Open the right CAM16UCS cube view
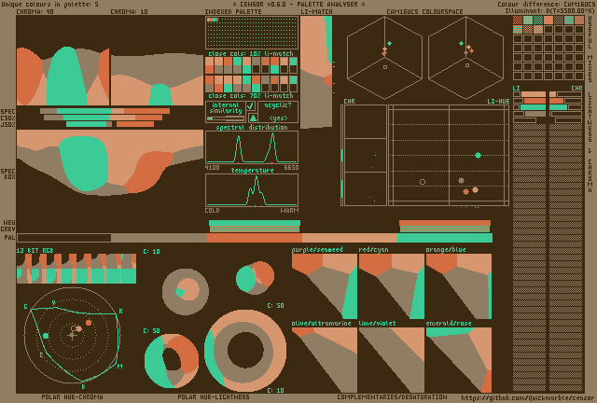597x403 pixels. pyautogui.click(x=466, y=58)
